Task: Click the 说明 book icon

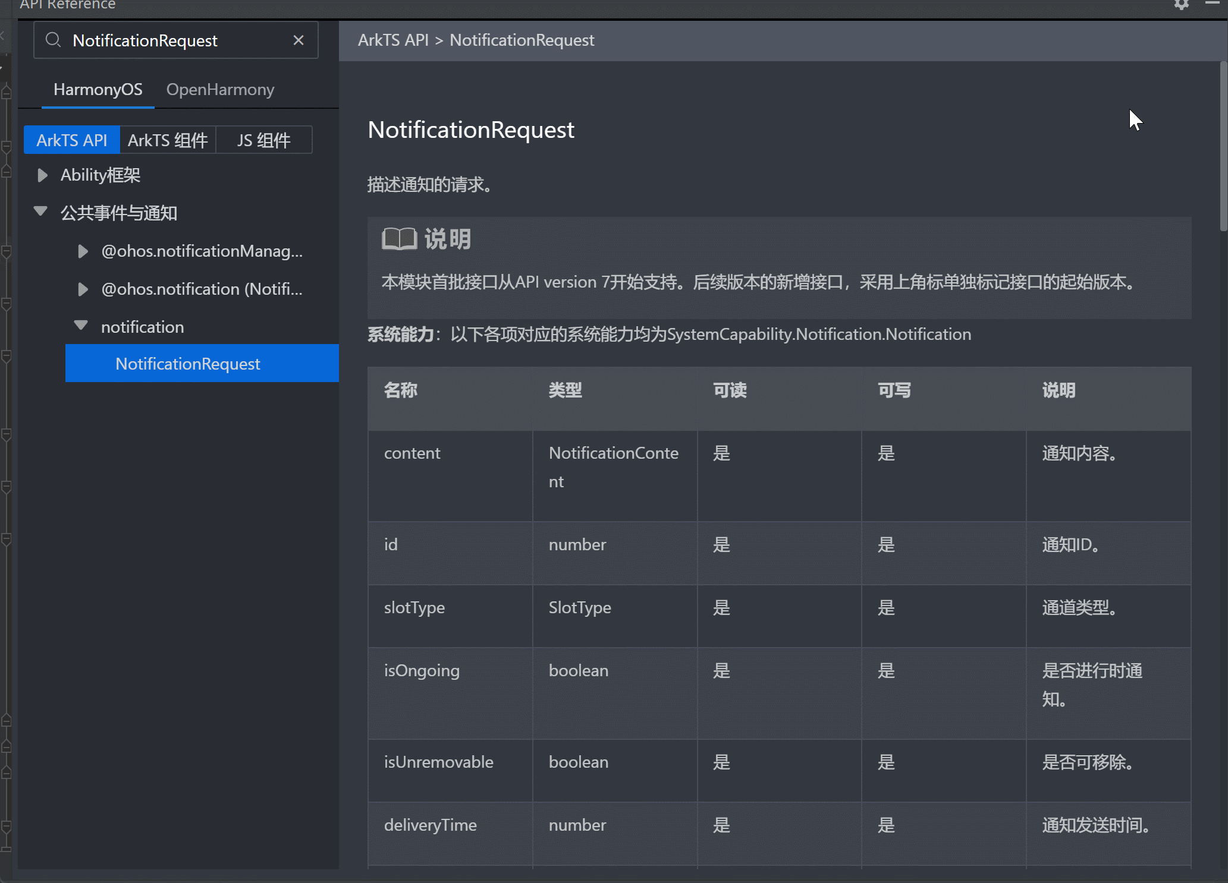Action: [399, 239]
